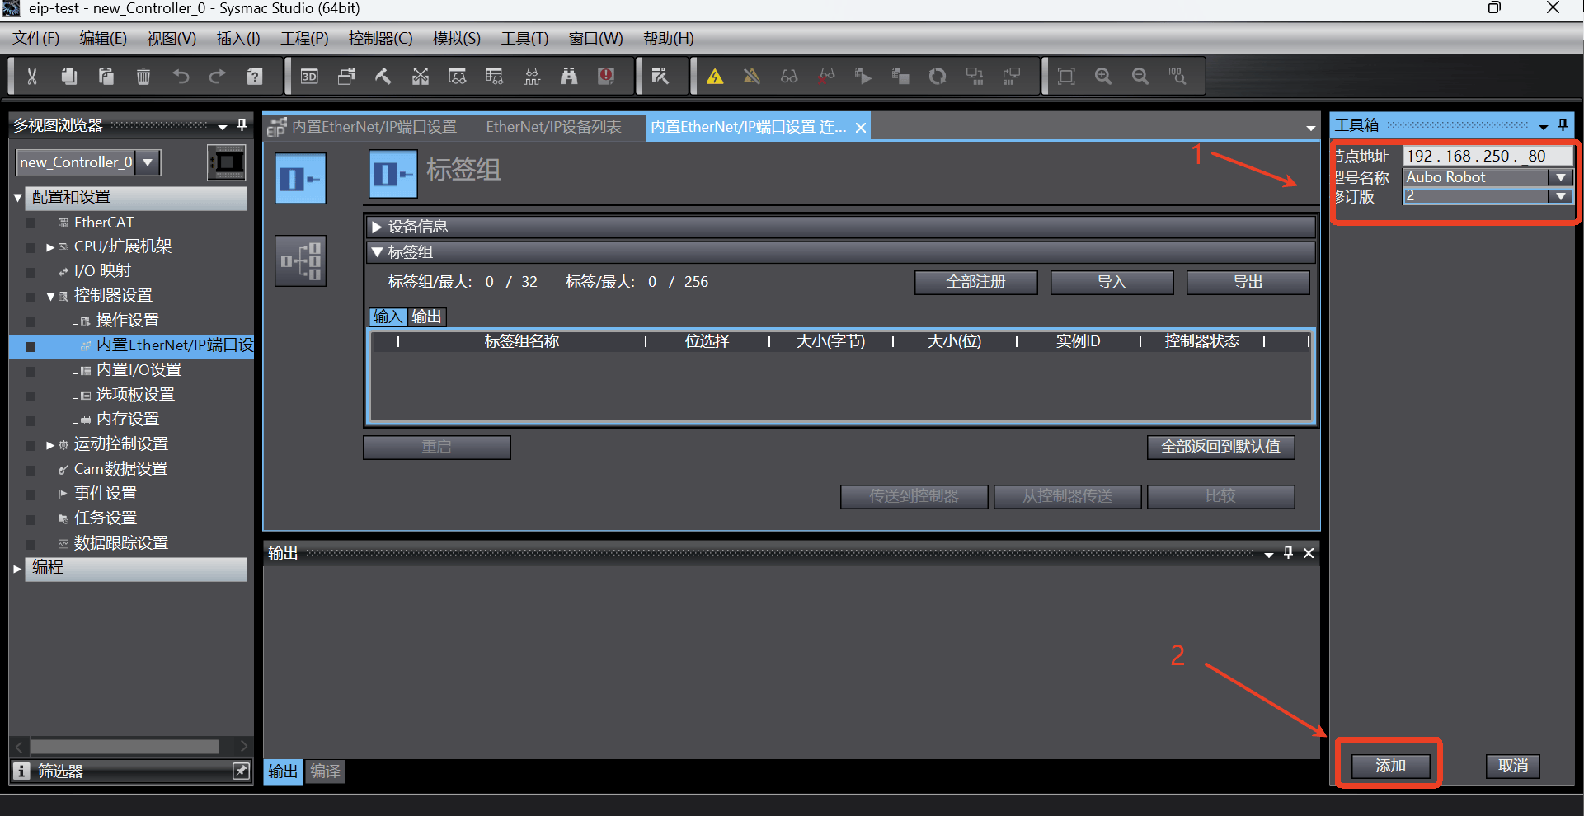Open the 控制器(C) menu

(x=380, y=39)
